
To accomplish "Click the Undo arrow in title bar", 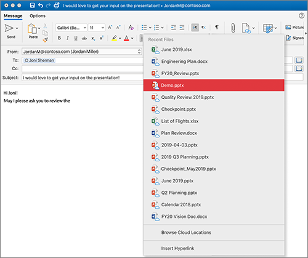I will [x=41, y=6].
